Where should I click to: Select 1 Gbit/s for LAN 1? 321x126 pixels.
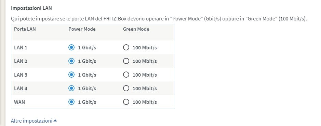coord(71,48)
